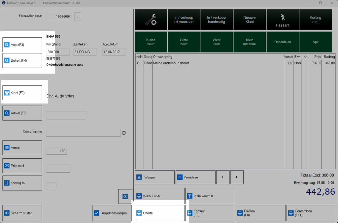Open the date picker ellipsis button
The image size is (338, 223).
pyautogui.click(x=78, y=16)
